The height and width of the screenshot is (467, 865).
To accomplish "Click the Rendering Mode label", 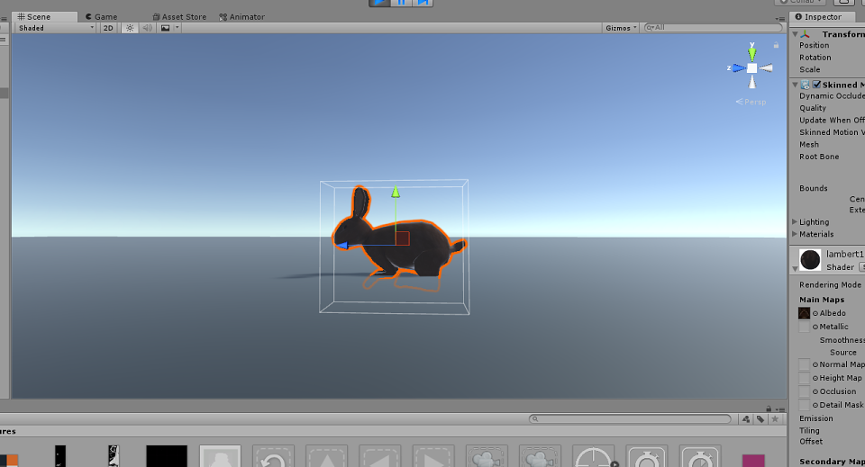I will click(x=830, y=284).
